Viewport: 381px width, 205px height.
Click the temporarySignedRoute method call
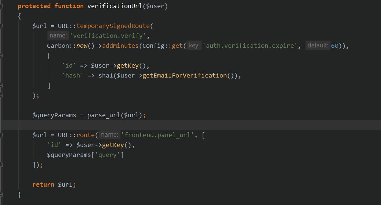click(x=113, y=26)
